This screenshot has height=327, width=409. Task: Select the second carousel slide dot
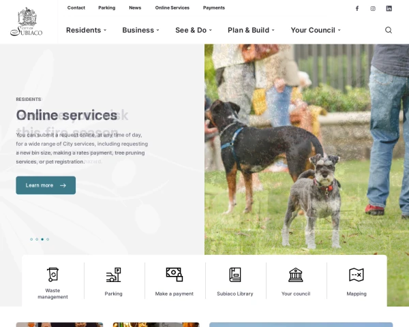point(37,239)
